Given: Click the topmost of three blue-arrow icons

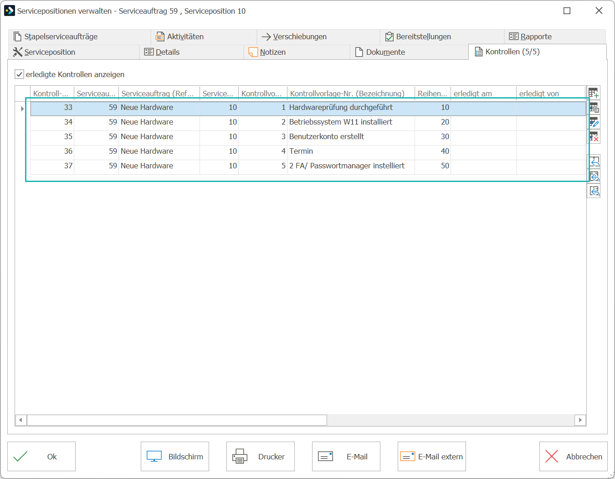Looking at the screenshot, I should coord(594,161).
